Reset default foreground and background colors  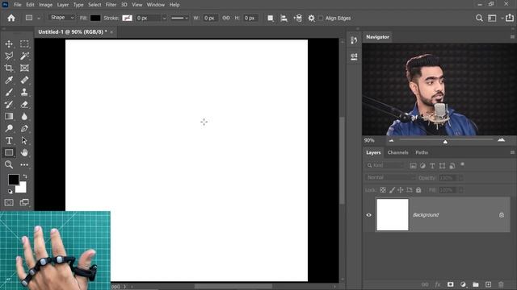[11, 192]
